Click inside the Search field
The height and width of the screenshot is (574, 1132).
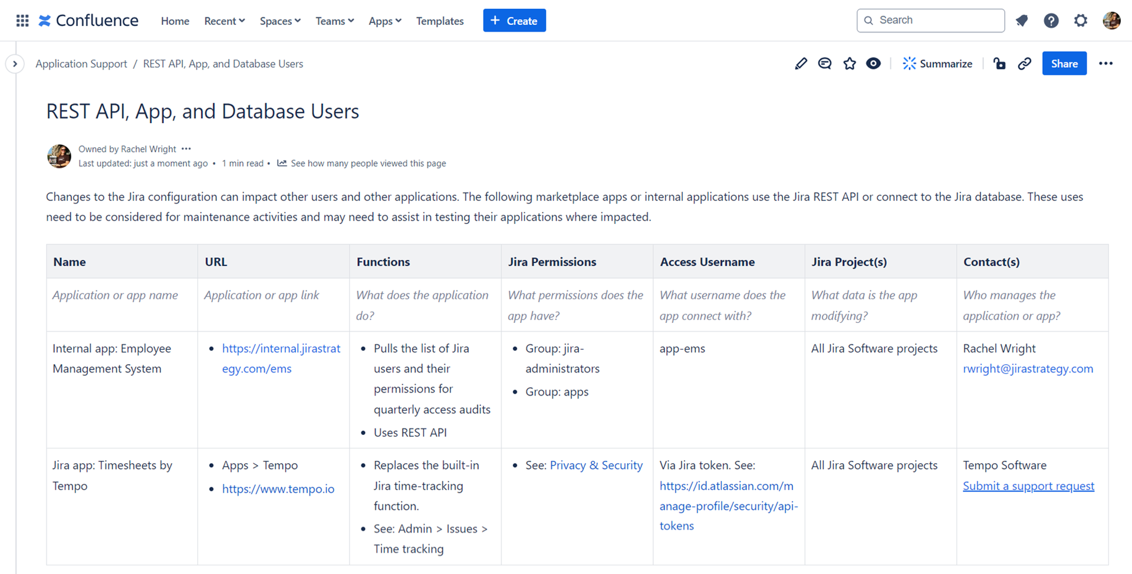[x=930, y=20]
